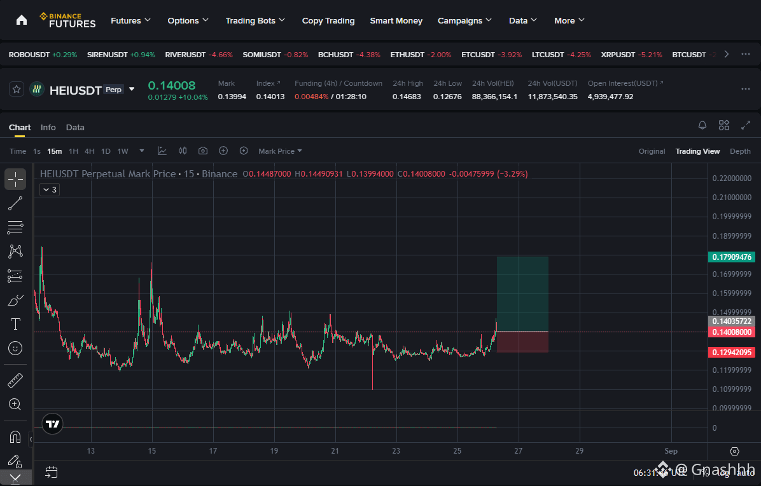Click the red 0.14008000 price label
761x486 pixels.
click(731, 332)
